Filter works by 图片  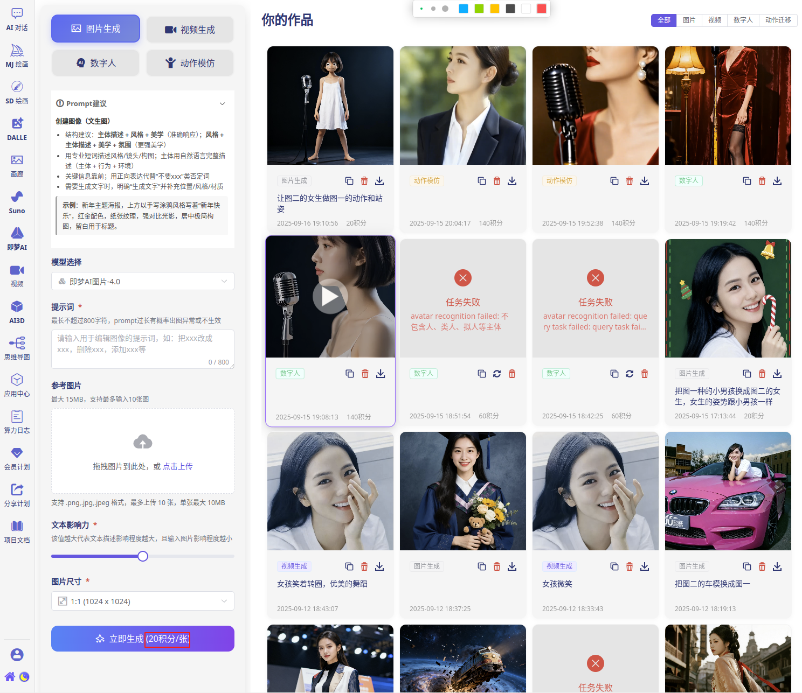coord(689,20)
